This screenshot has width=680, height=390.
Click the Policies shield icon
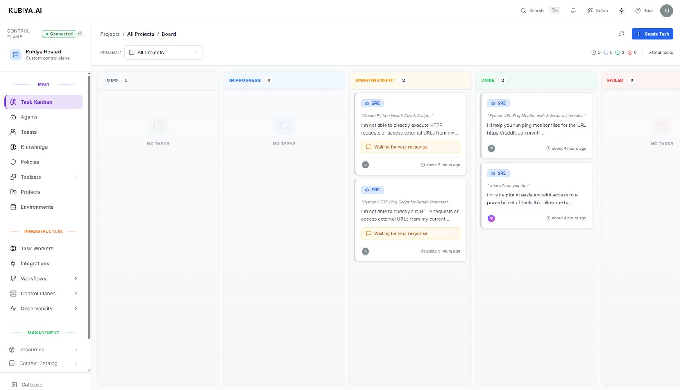click(x=13, y=162)
